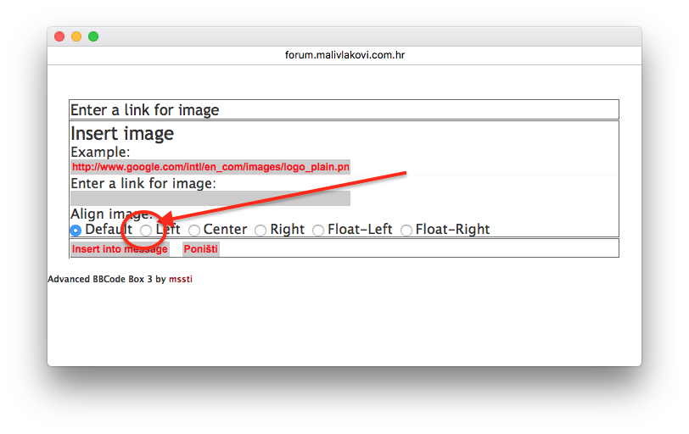
Task: Click the 'Enter a link for image:' label
Action: [x=143, y=183]
